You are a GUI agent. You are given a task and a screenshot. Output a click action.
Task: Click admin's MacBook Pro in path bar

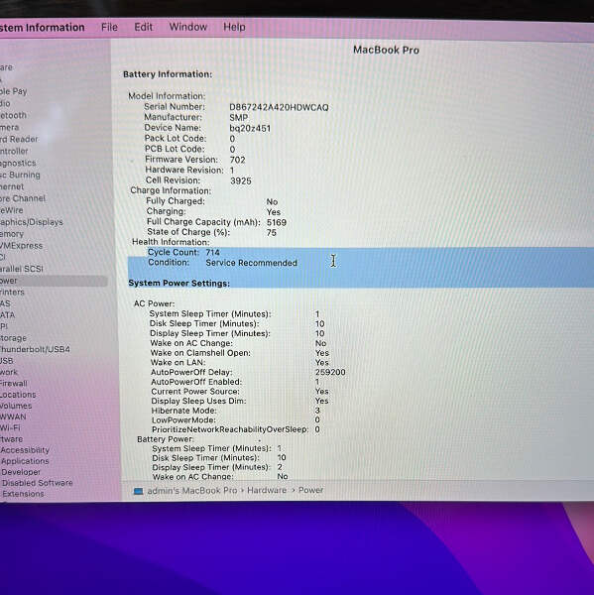[192, 490]
